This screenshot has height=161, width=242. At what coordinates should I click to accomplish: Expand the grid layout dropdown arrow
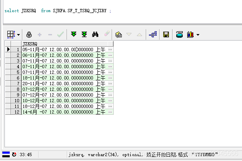(x=19, y=35)
